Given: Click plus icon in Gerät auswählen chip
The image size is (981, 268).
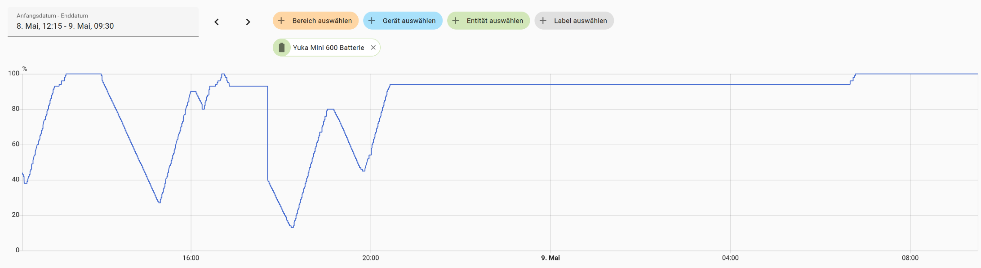Looking at the screenshot, I should click(x=372, y=21).
